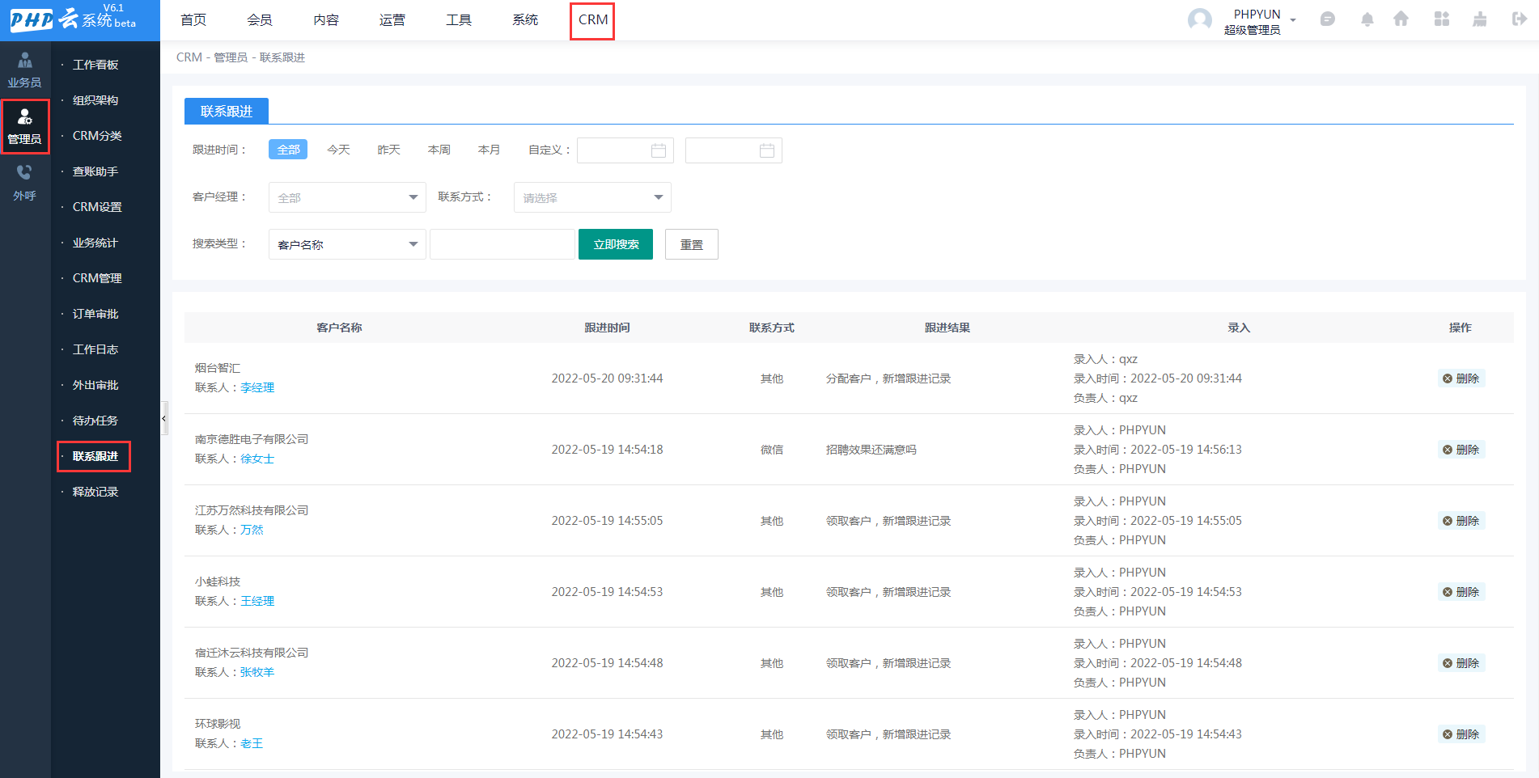Screen dimensions: 1539x778
Task: Open contact link 李经理
Action: tap(257, 388)
